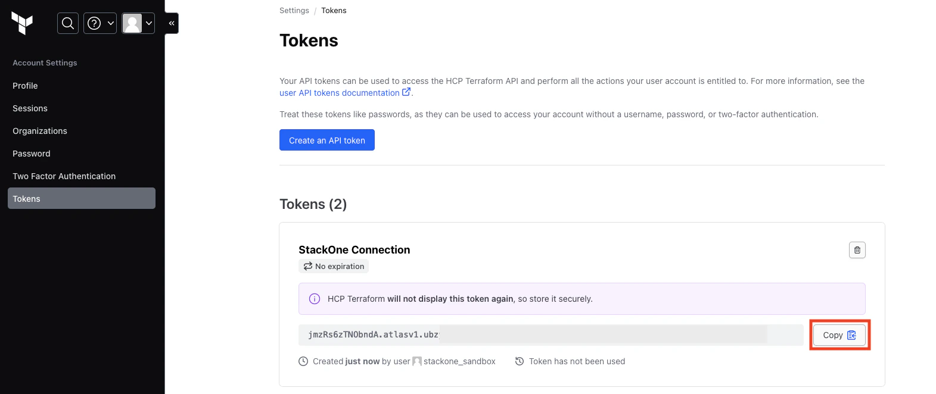Click the info icon in the purple warning banner
This screenshot has width=936, height=394.
point(314,299)
